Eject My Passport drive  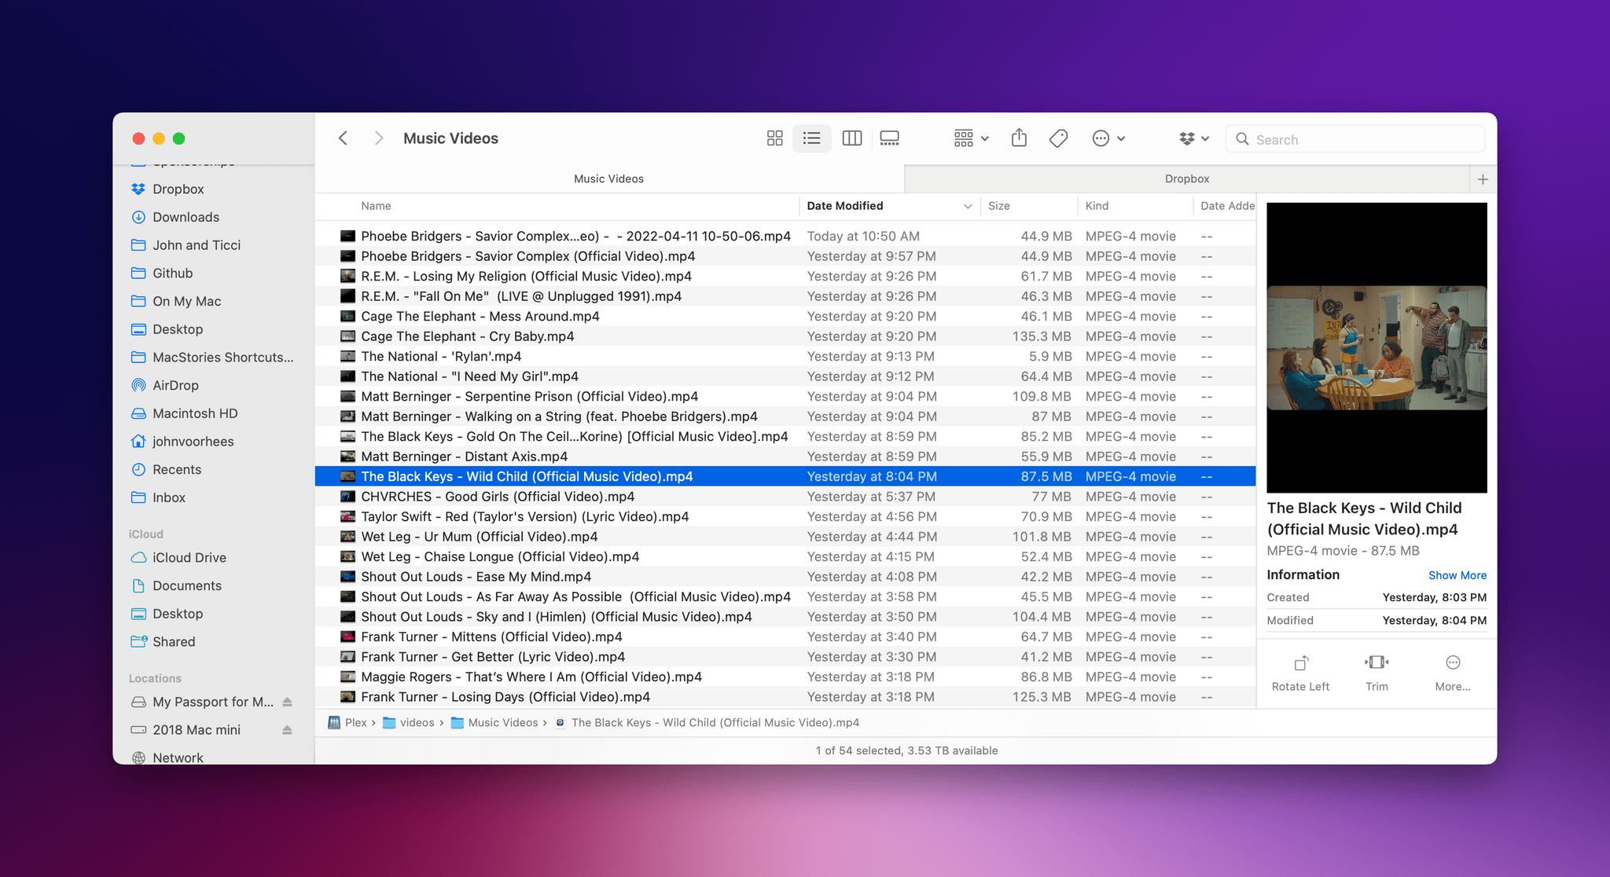click(287, 702)
